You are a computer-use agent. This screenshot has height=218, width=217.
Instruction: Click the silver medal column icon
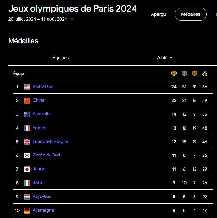(x=184, y=73)
